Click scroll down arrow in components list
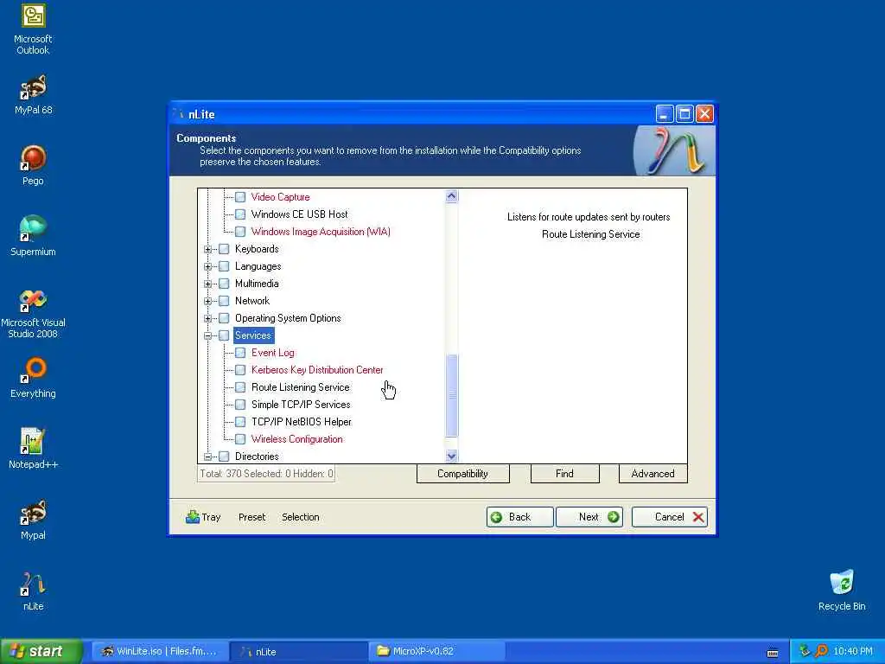 [x=451, y=456]
